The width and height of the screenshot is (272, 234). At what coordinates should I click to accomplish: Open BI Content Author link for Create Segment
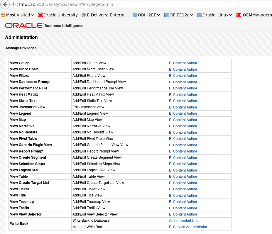tap(183, 158)
